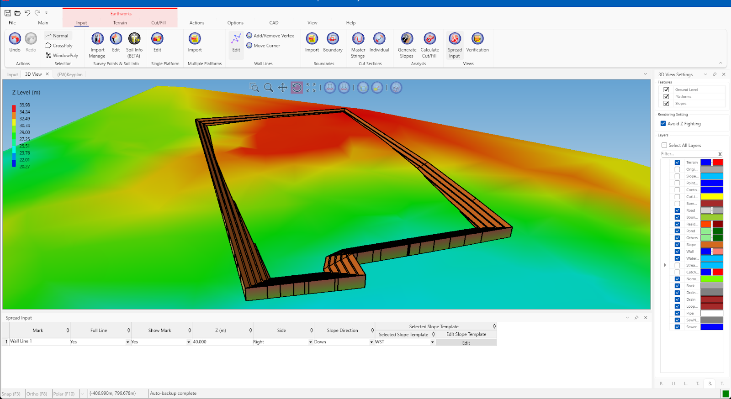Switch to the Terrain ribbon tab

(120, 23)
